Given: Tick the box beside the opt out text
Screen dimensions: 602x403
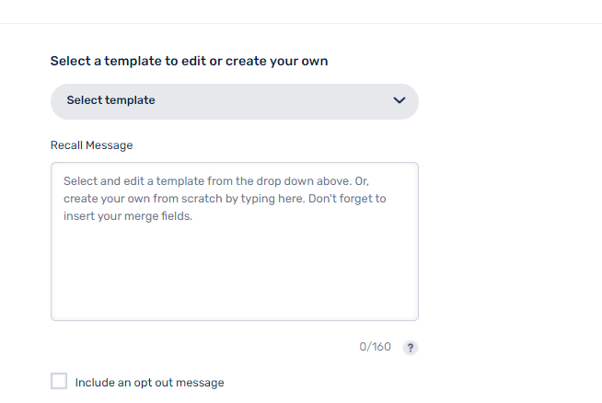Looking at the screenshot, I should coord(59,382).
